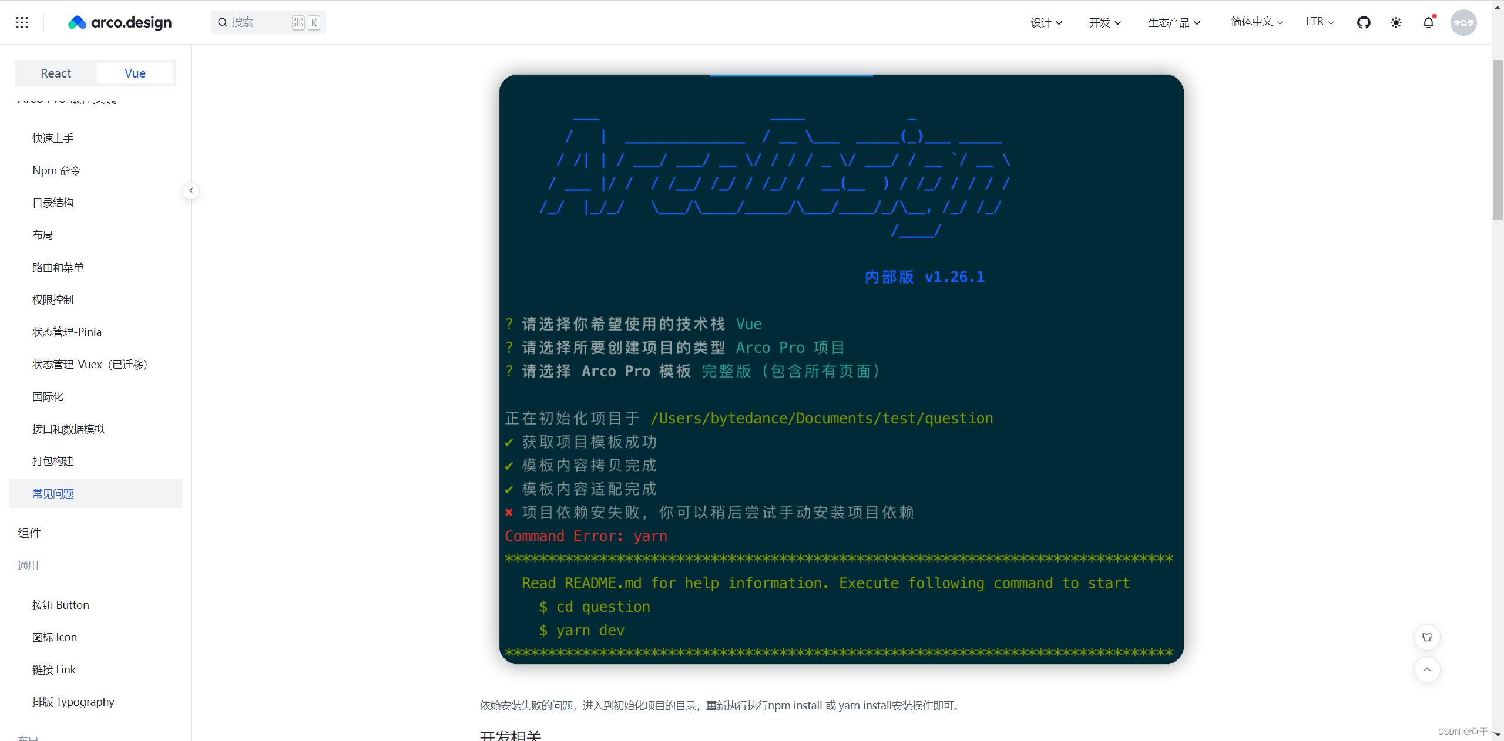Open the notifications bell icon
This screenshot has width=1504, height=741.
(x=1428, y=22)
